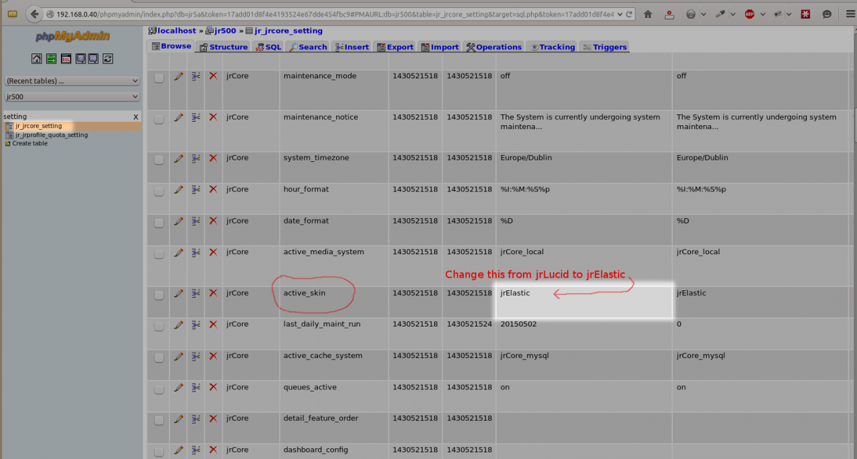Go to the Insert tab
This screenshot has width=857, height=459.
(352, 47)
